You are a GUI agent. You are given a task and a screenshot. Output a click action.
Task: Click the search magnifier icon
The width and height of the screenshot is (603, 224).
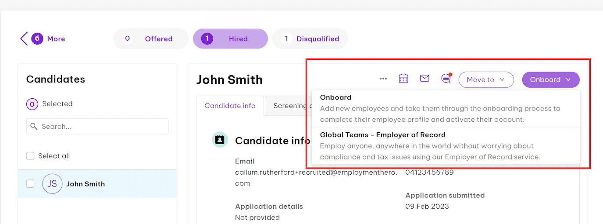pyautogui.click(x=34, y=127)
